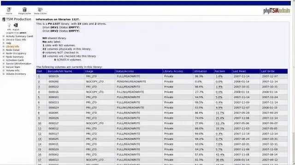295x165 pixels.
Task: Click reclaim value 42.4%
Action: (220, 154)
